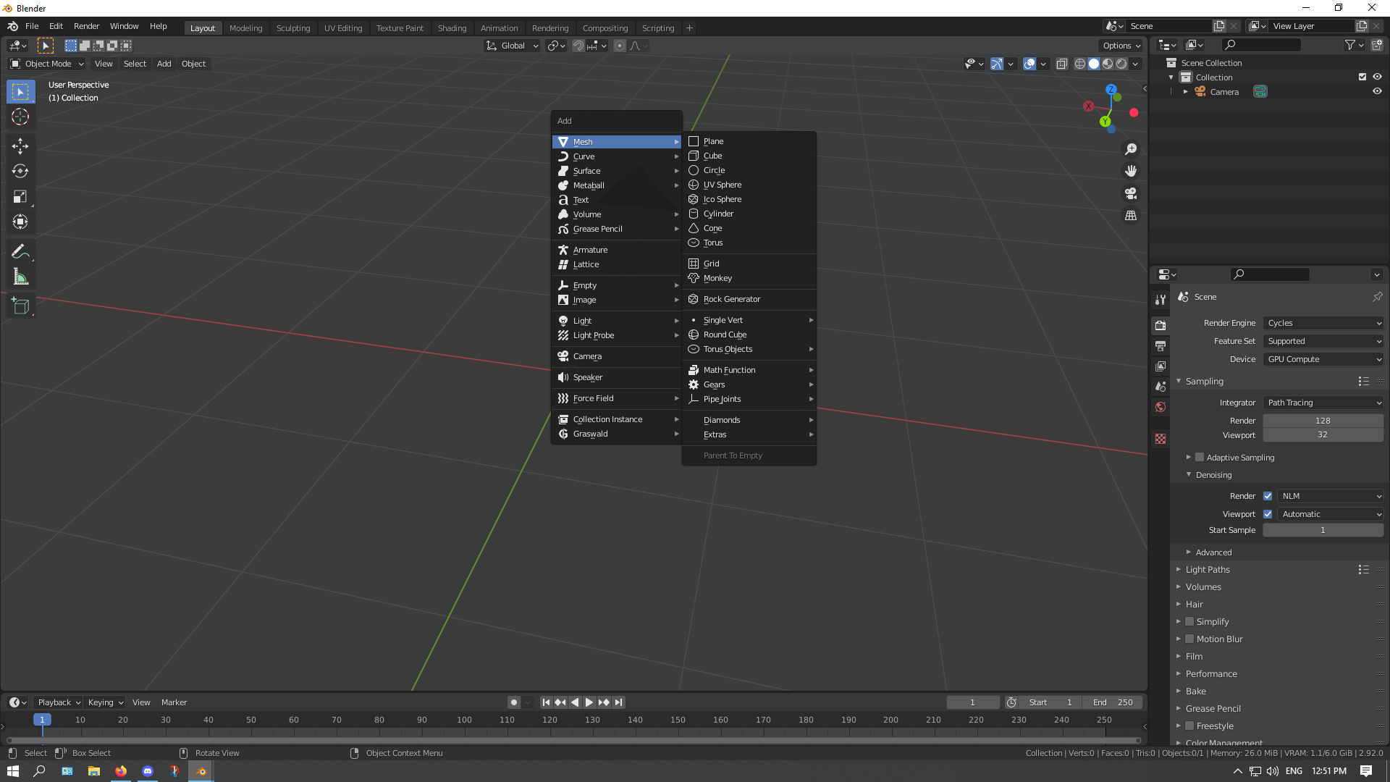Open the Render Properties tab
Screen dimensions: 1390x782
1161,325
